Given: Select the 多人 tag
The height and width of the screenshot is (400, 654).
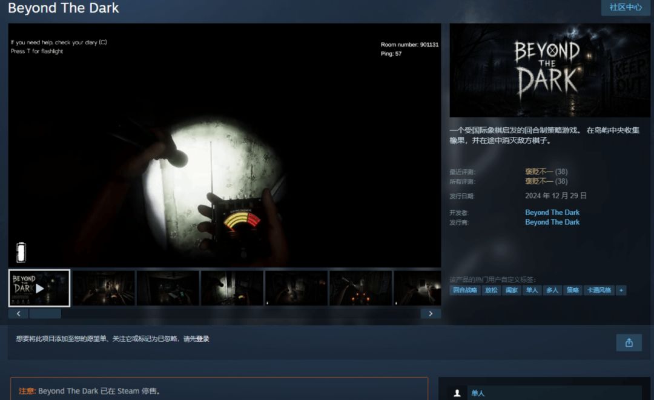Looking at the screenshot, I should click(x=552, y=290).
